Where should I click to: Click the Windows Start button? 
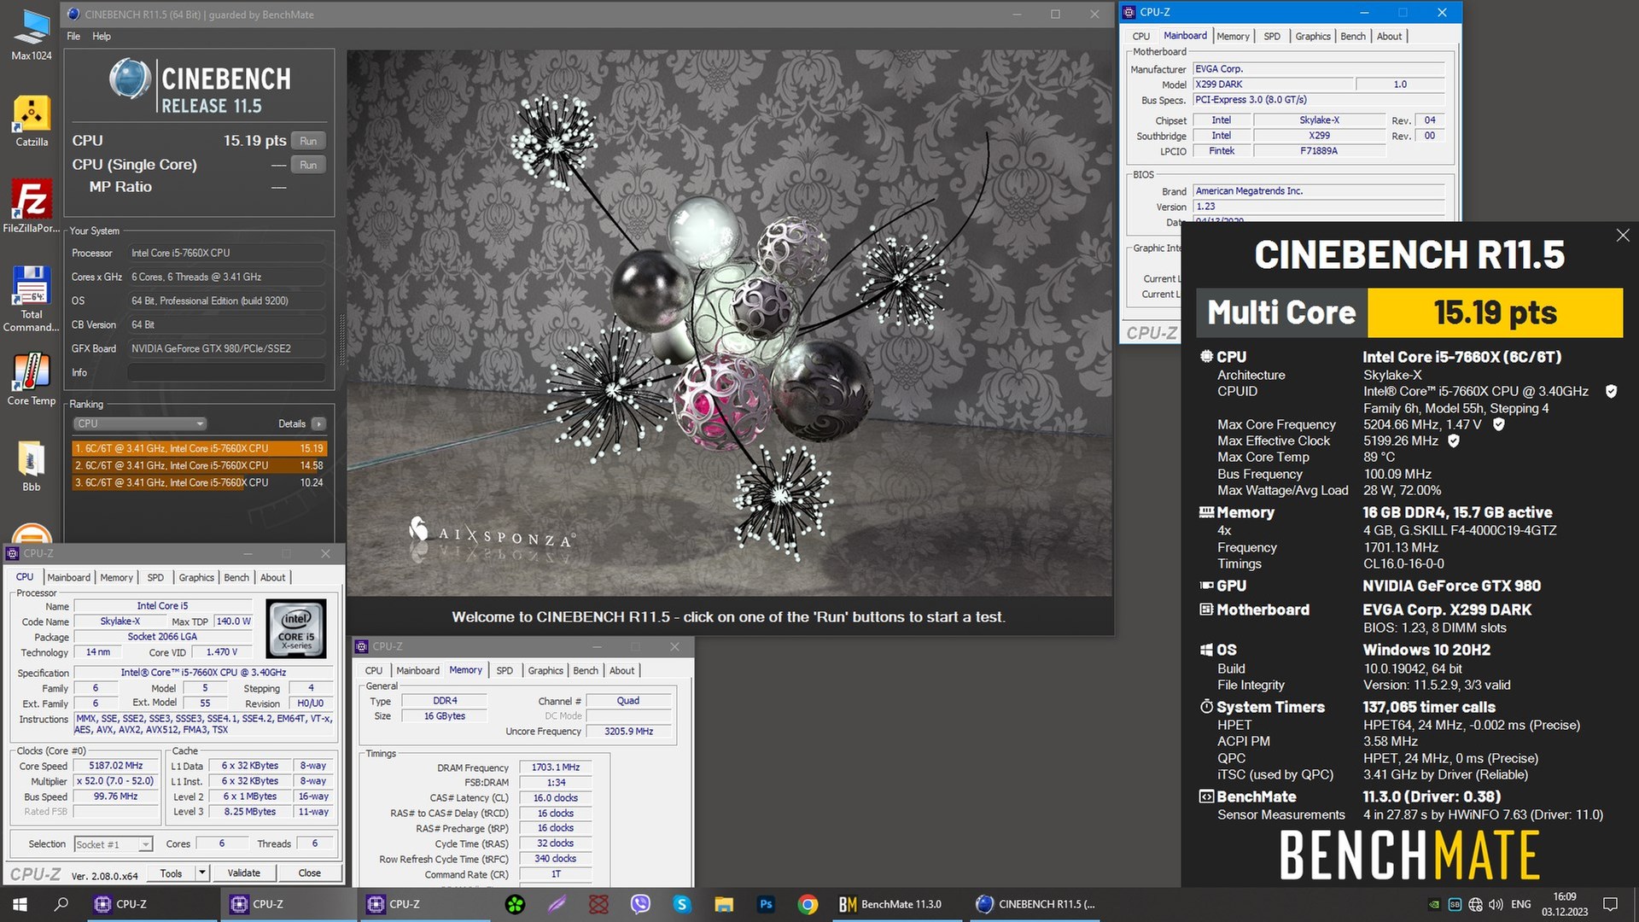(20, 904)
